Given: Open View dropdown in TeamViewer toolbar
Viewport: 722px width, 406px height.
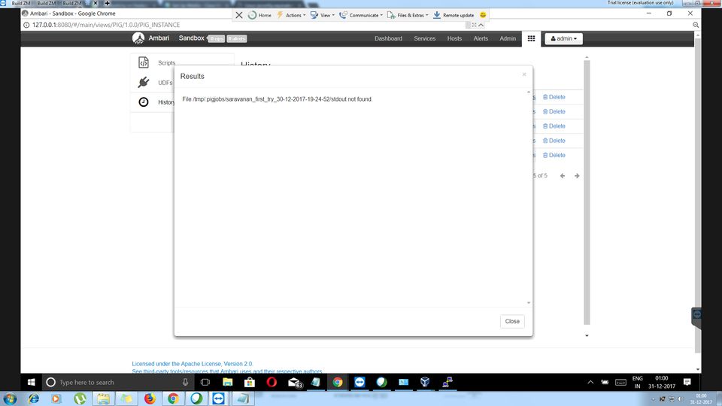Looking at the screenshot, I should click(323, 15).
